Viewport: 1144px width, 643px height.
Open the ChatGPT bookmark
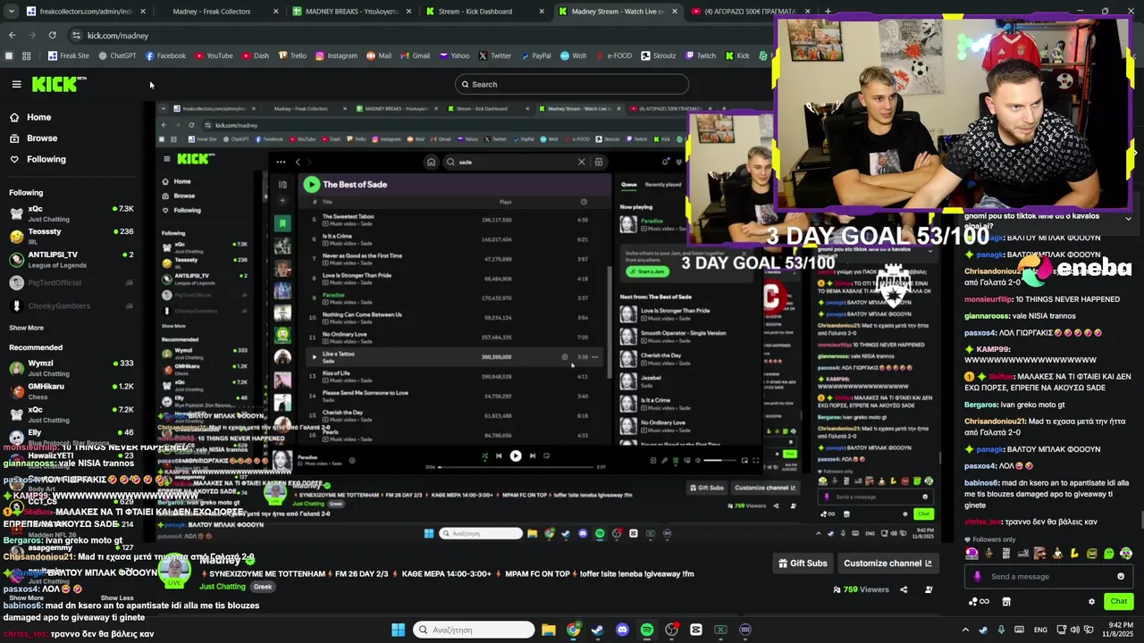tap(116, 55)
